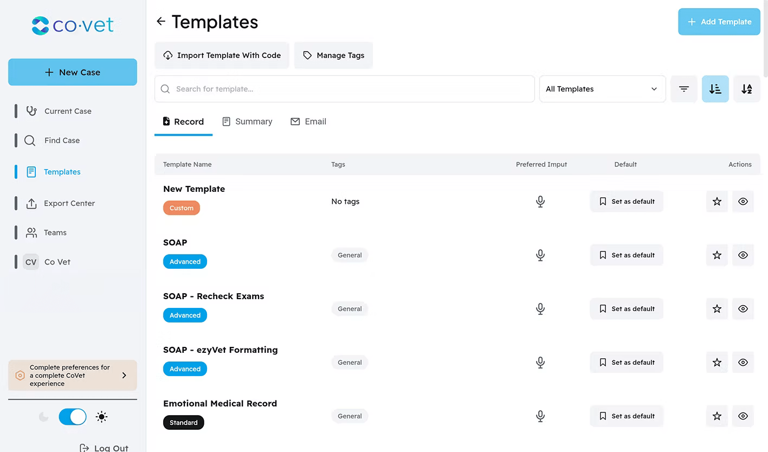Screen dimensions: 768x452
Task: Click the Custom badge under New Template
Action: 182,208
